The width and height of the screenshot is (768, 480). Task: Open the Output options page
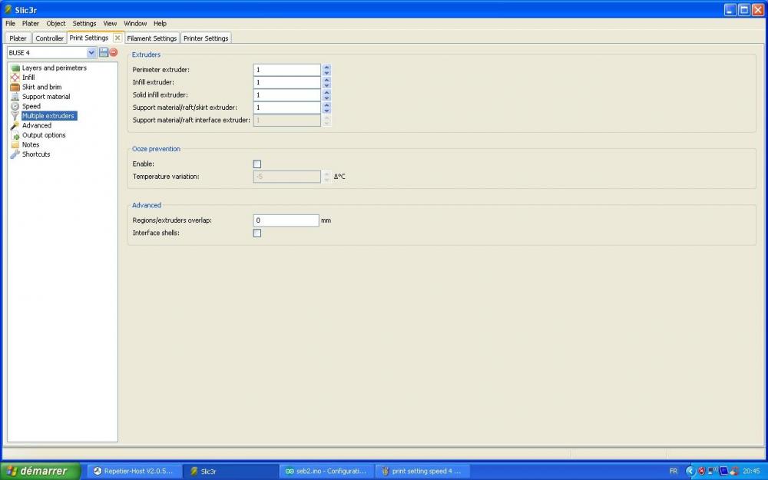pyautogui.click(x=44, y=135)
